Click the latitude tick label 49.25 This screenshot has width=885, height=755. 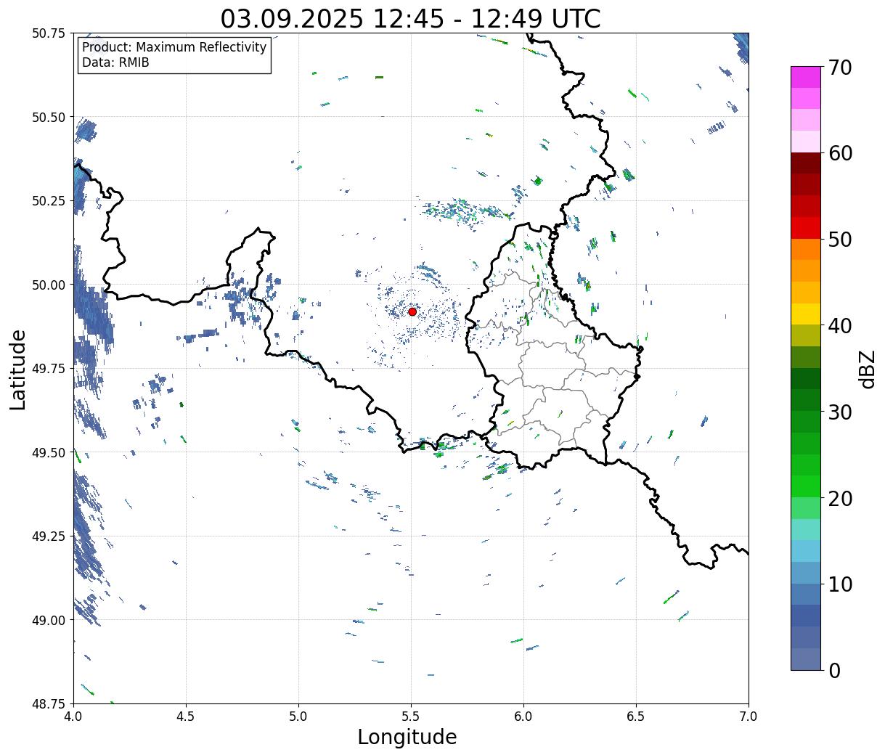point(49,536)
